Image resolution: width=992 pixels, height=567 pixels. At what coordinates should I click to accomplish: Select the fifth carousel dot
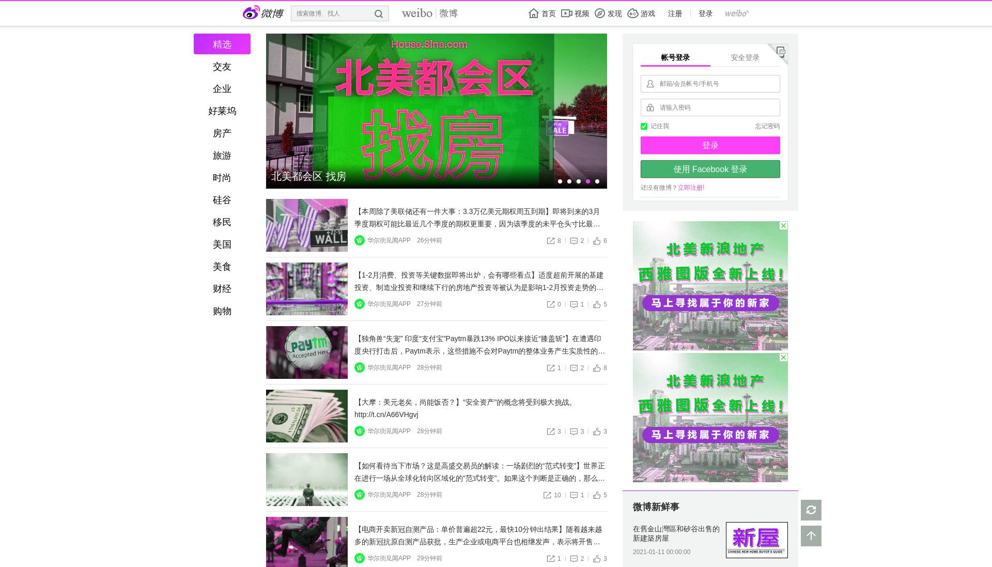pyautogui.click(x=597, y=181)
